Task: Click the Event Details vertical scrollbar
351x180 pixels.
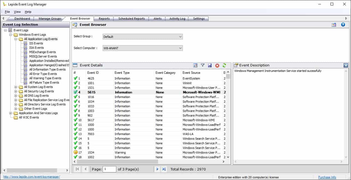Action: (x=228, y=114)
